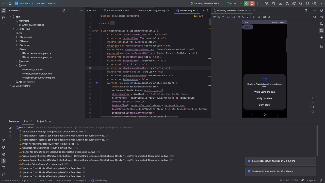
Task: Toggle device rotate left icon
Action: [x=229, y=17]
